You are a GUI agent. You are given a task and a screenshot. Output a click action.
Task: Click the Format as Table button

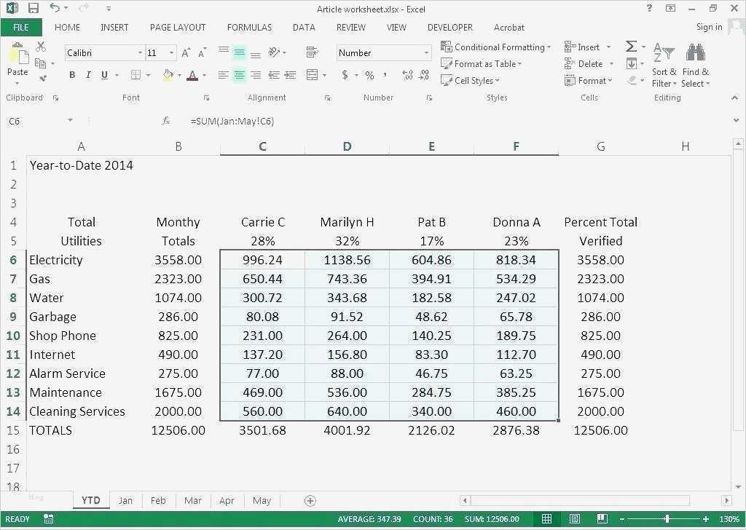click(x=482, y=63)
